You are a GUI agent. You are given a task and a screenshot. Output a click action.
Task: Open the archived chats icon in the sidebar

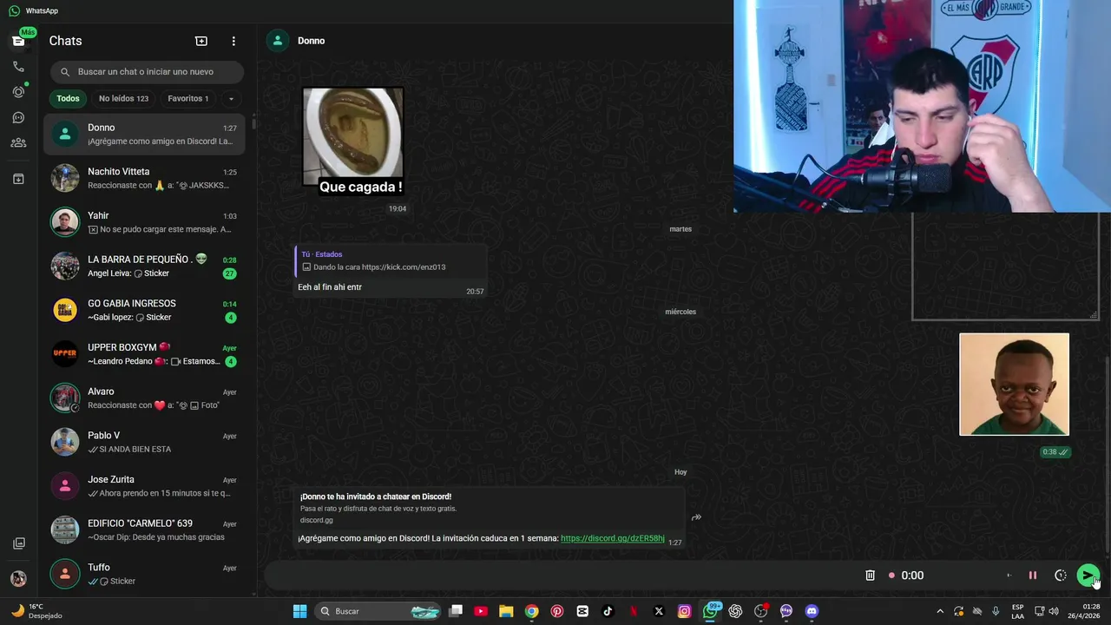[18, 179]
